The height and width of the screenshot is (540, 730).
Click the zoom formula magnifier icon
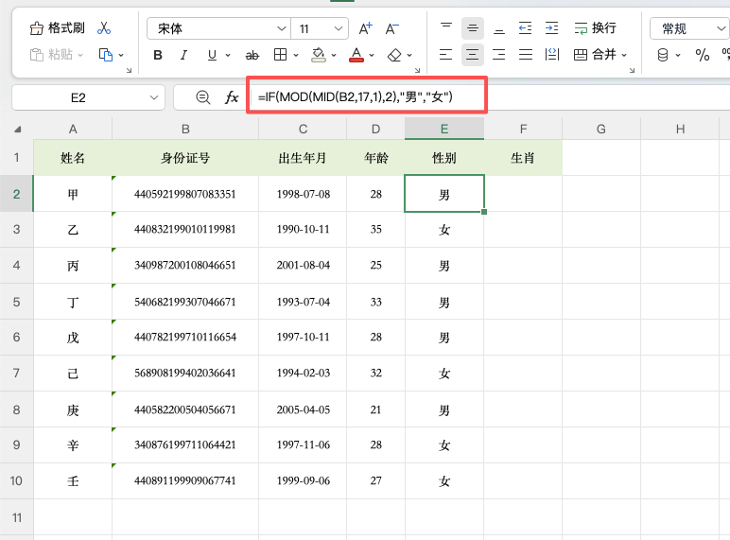click(x=202, y=97)
